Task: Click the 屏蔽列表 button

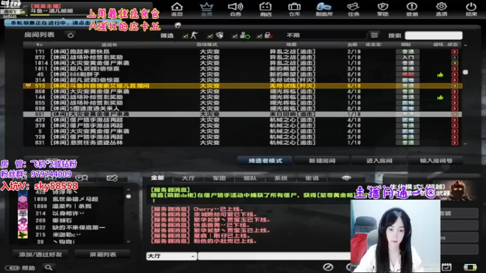Action: click(103, 254)
